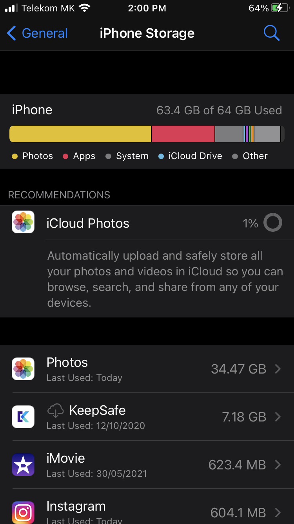Tap the iMovie star icon
The width and height of the screenshot is (294, 524).
point(23,465)
